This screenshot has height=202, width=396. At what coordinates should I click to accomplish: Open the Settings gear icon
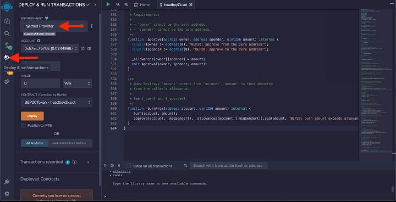(7, 194)
